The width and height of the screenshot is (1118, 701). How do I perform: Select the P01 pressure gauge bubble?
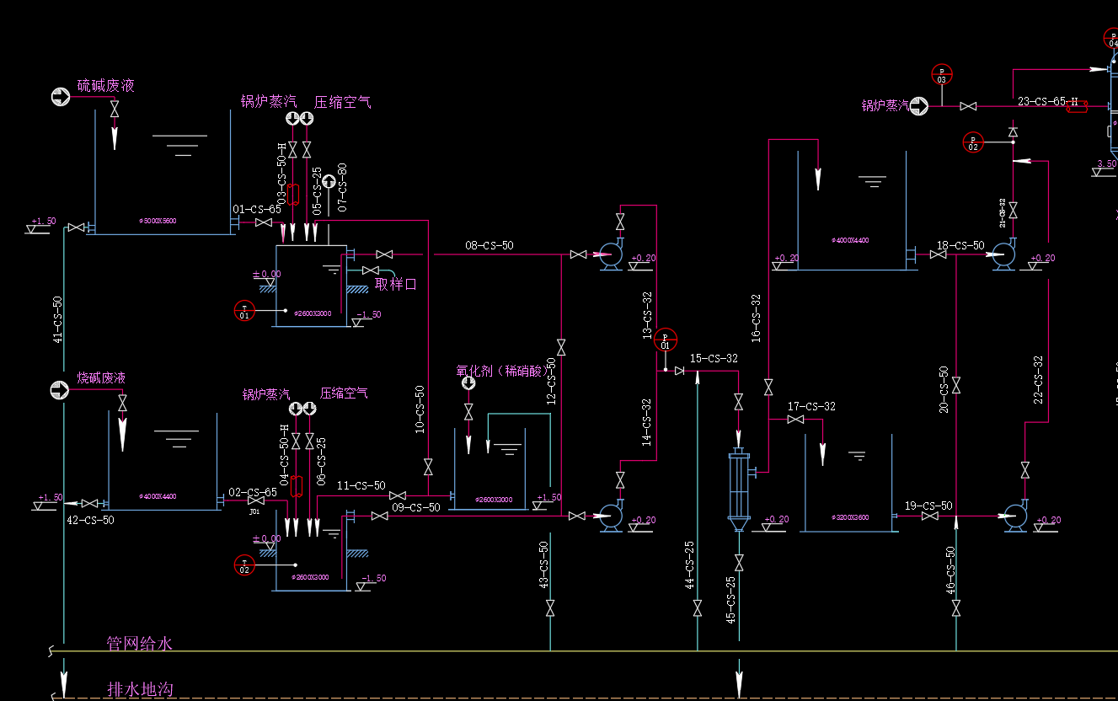click(665, 340)
